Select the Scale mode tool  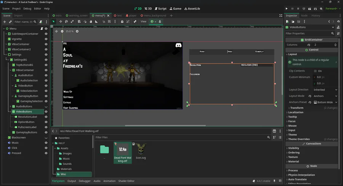[x=72, y=21]
